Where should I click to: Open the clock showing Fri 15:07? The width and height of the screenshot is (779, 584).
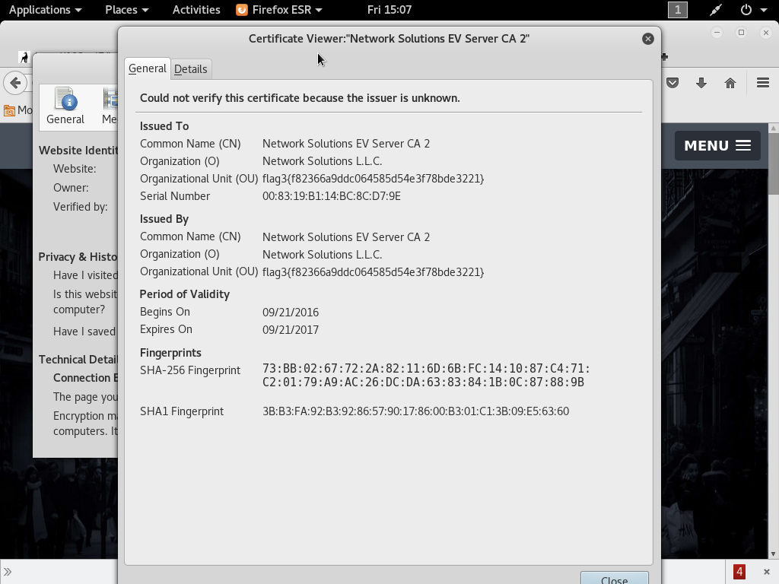389,10
